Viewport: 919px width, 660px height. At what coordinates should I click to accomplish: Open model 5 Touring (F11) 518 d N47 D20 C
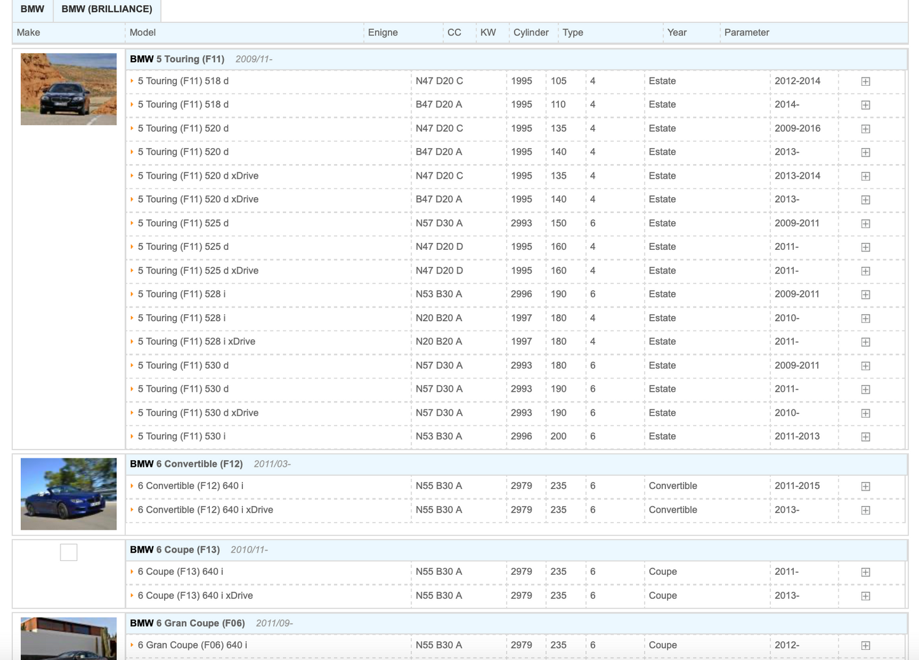183,81
